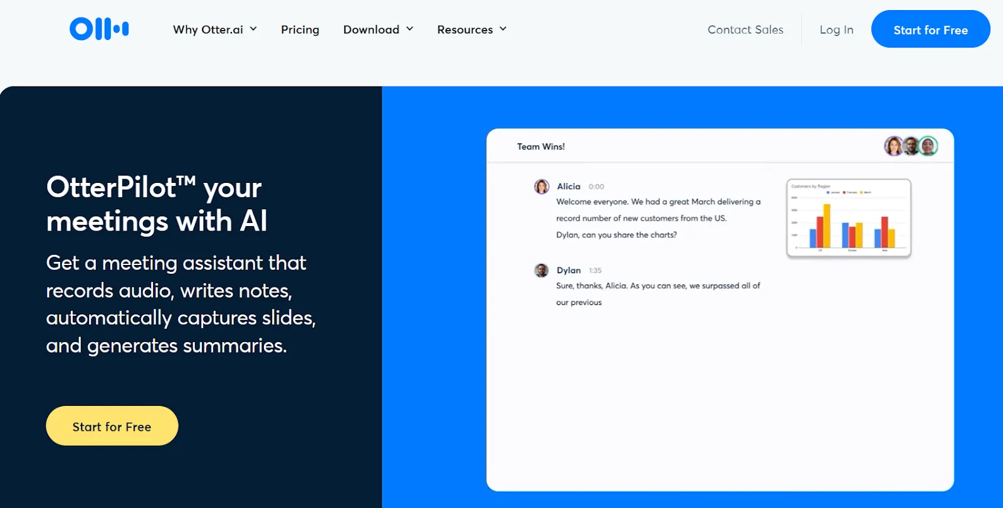Open the Pricing page
The width and height of the screenshot is (1003, 508).
click(300, 29)
